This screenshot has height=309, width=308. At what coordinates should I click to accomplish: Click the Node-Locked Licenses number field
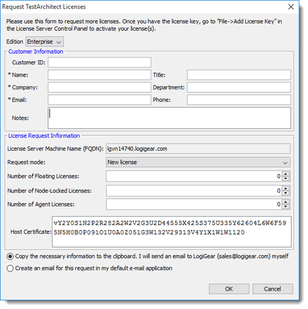click(194, 191)
